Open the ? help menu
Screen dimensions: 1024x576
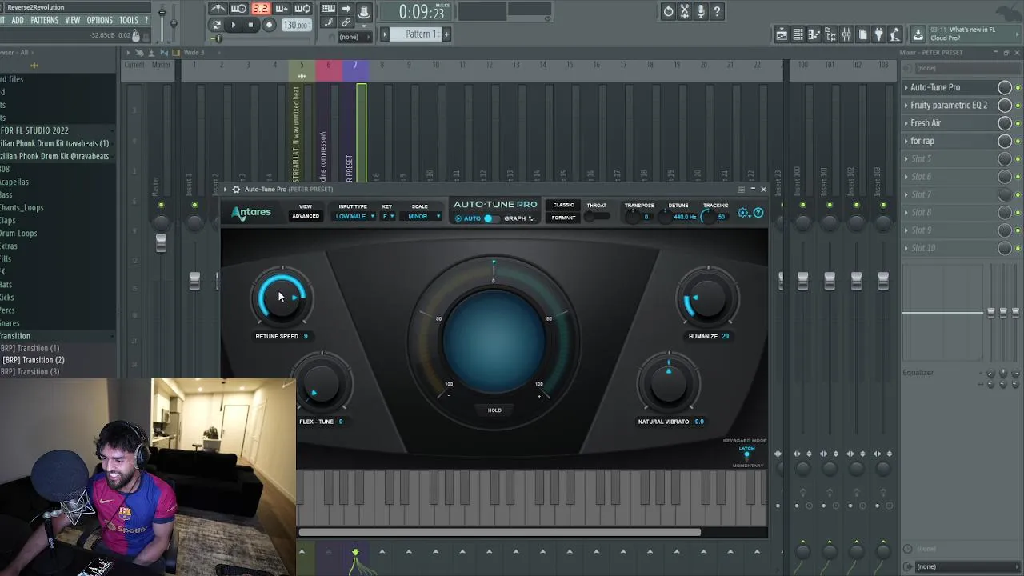point(146,20)
